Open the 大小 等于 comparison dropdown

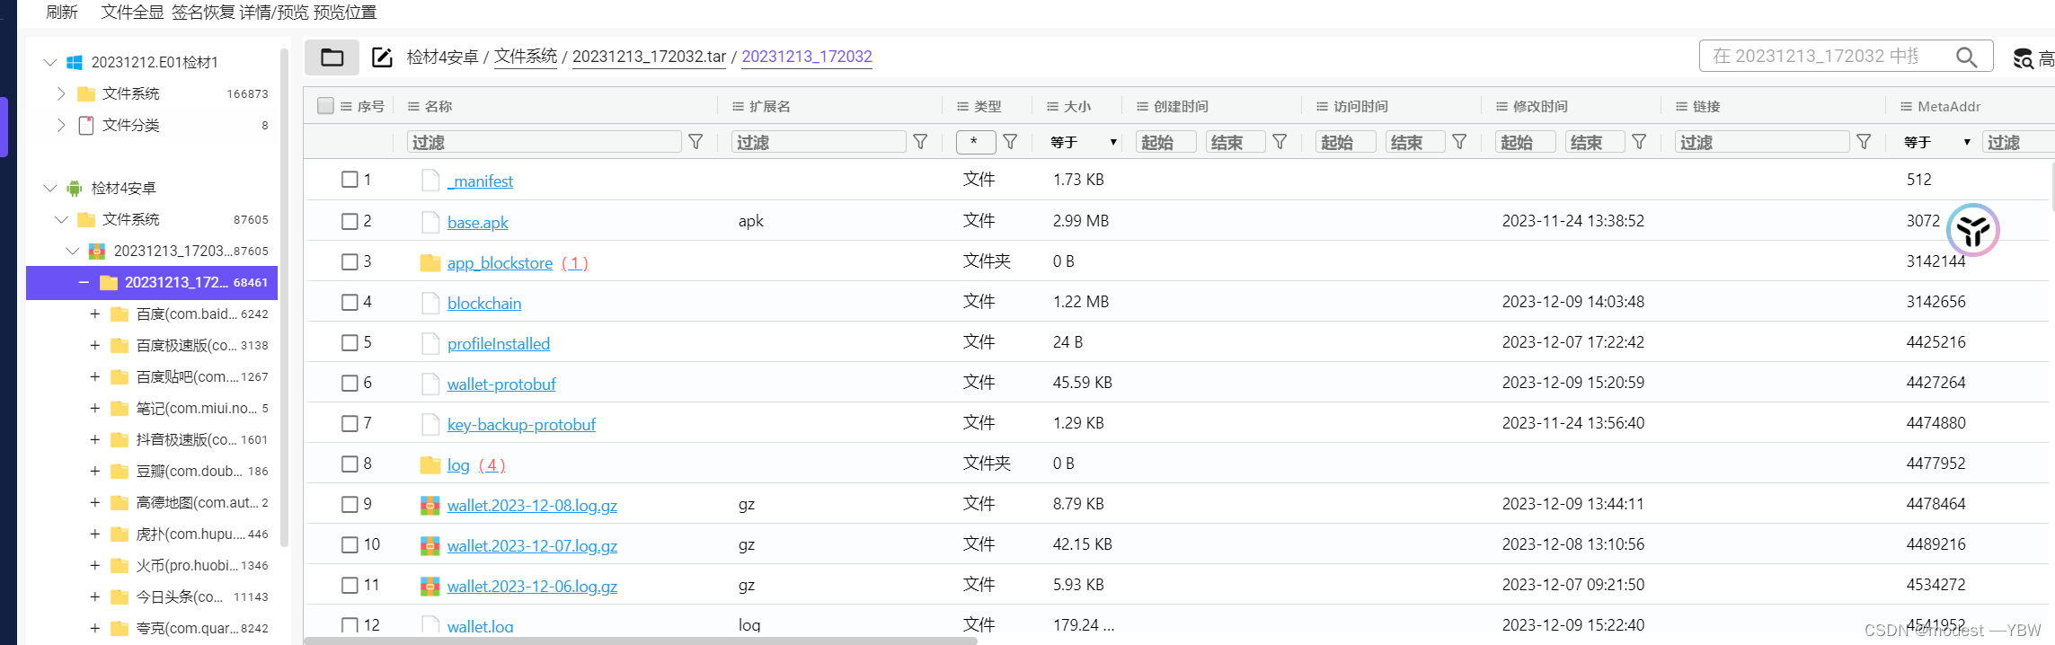(x=1084, y=142)
